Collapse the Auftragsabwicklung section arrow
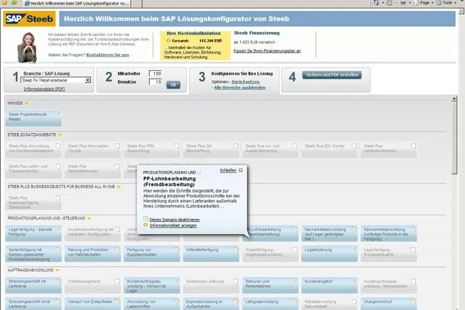The width and height of the screenshot is (465, 310). point(58,270)
